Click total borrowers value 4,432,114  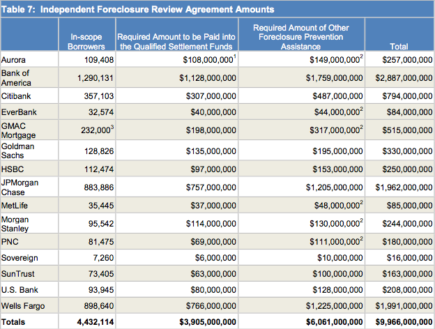click(x=96, y=322)
